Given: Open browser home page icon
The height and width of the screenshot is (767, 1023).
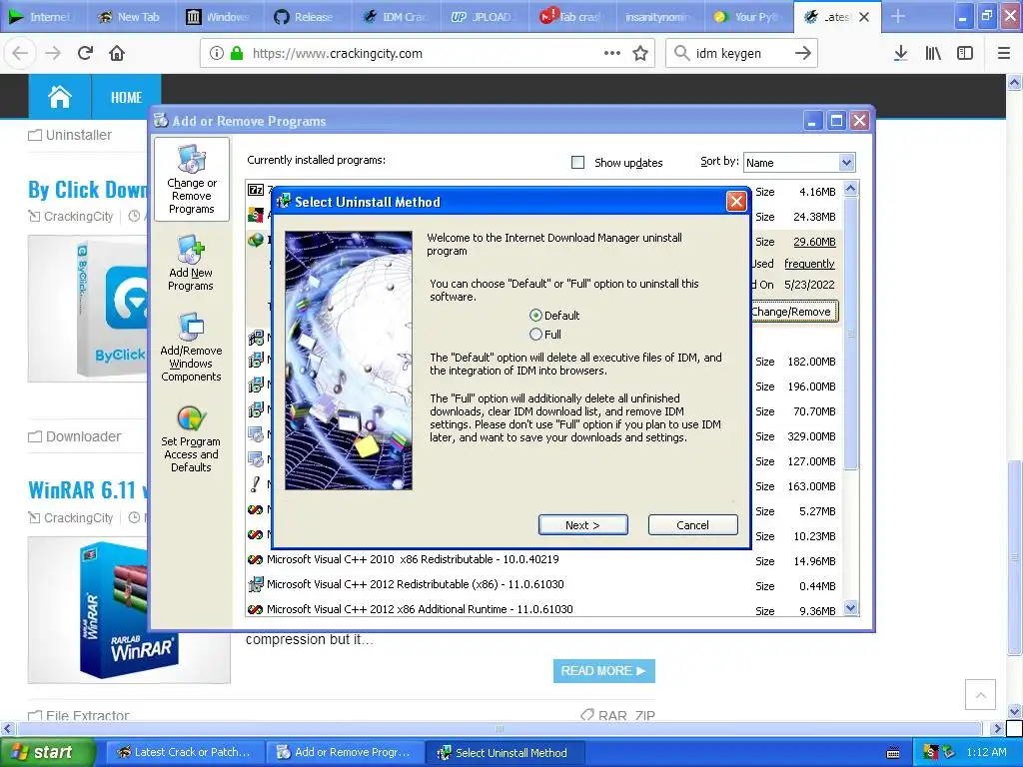Looking at the screenshot, I should (117, 54).
